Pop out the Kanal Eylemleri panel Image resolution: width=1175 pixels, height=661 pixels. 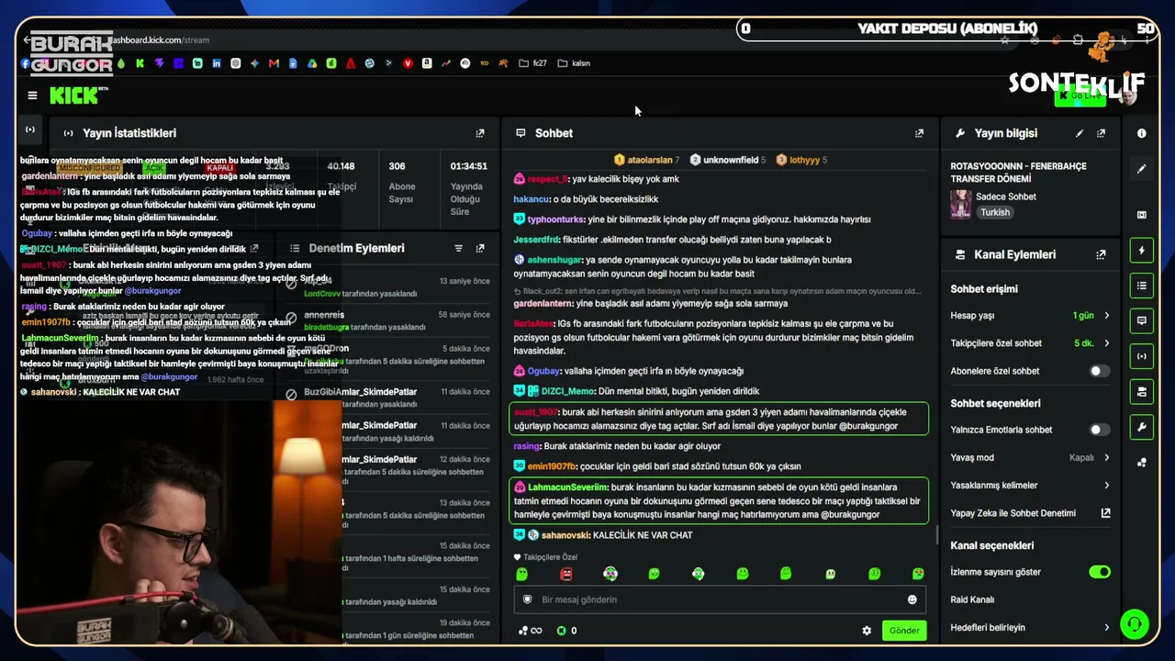tap(1101, 254)
